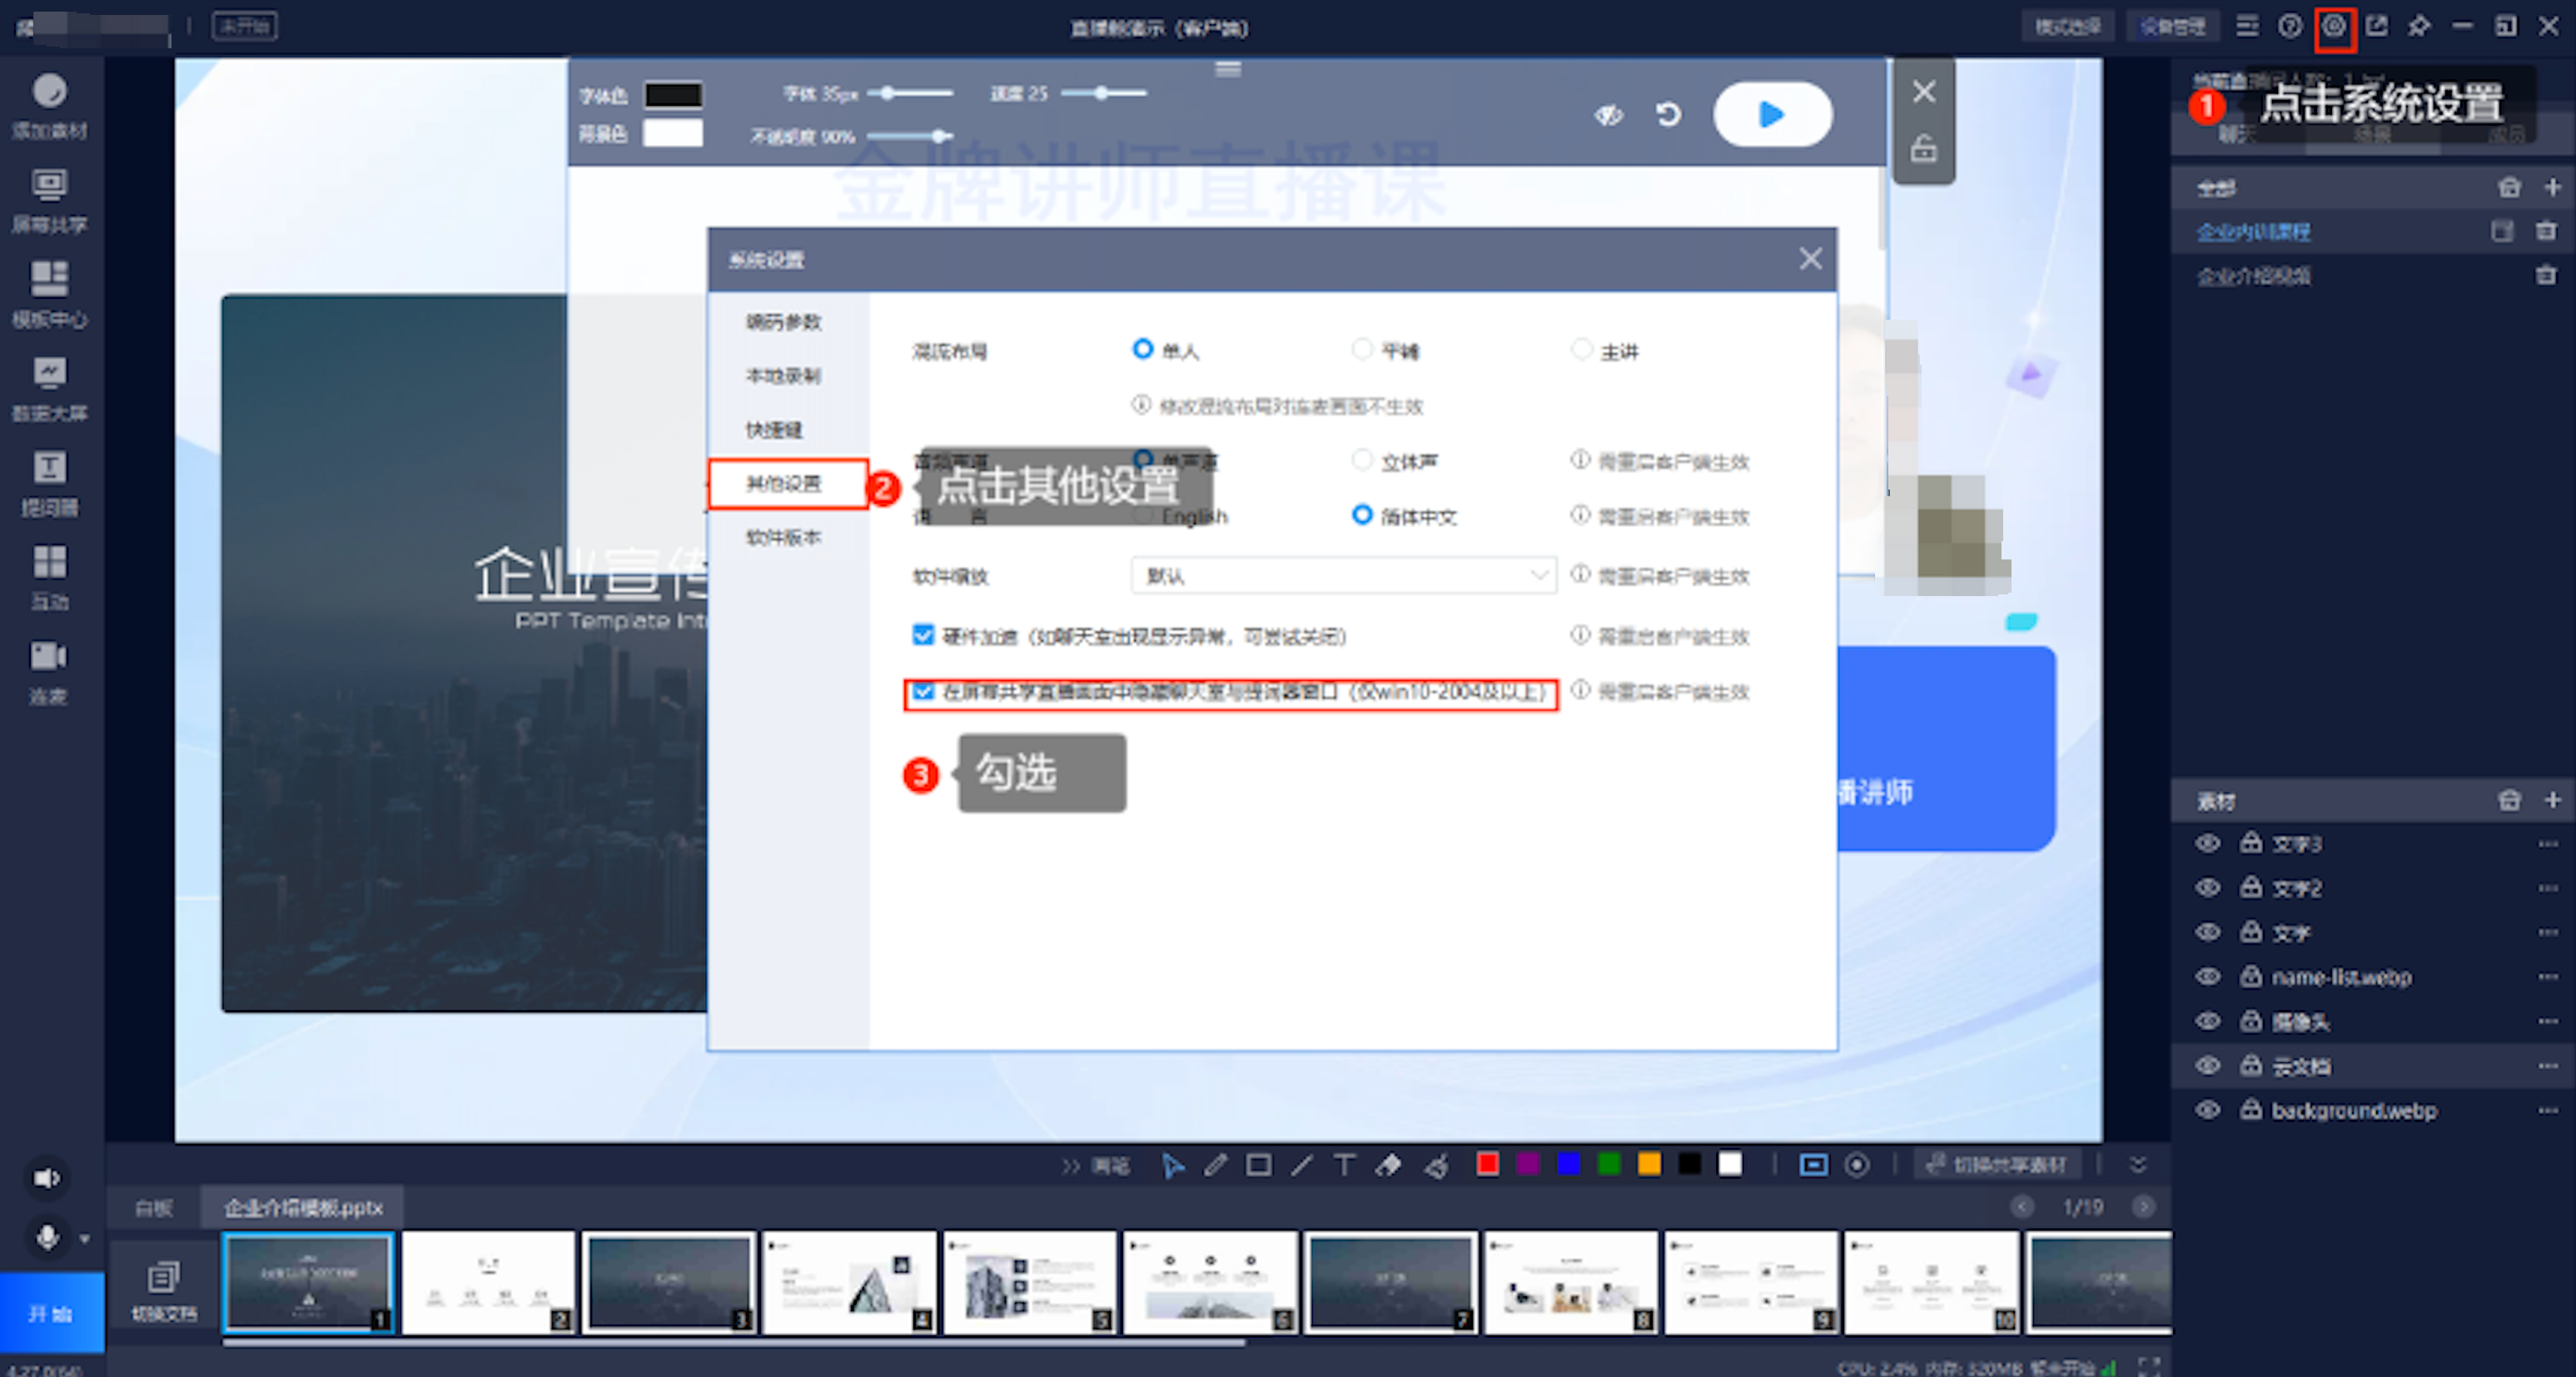
Task: Click the 切换共享素材 button
Action: tap(1997, 1165)
